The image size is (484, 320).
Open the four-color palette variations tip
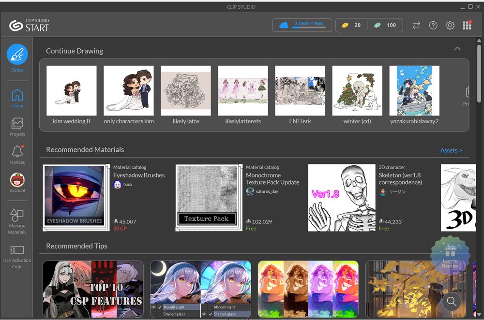(x=308, y=289)
